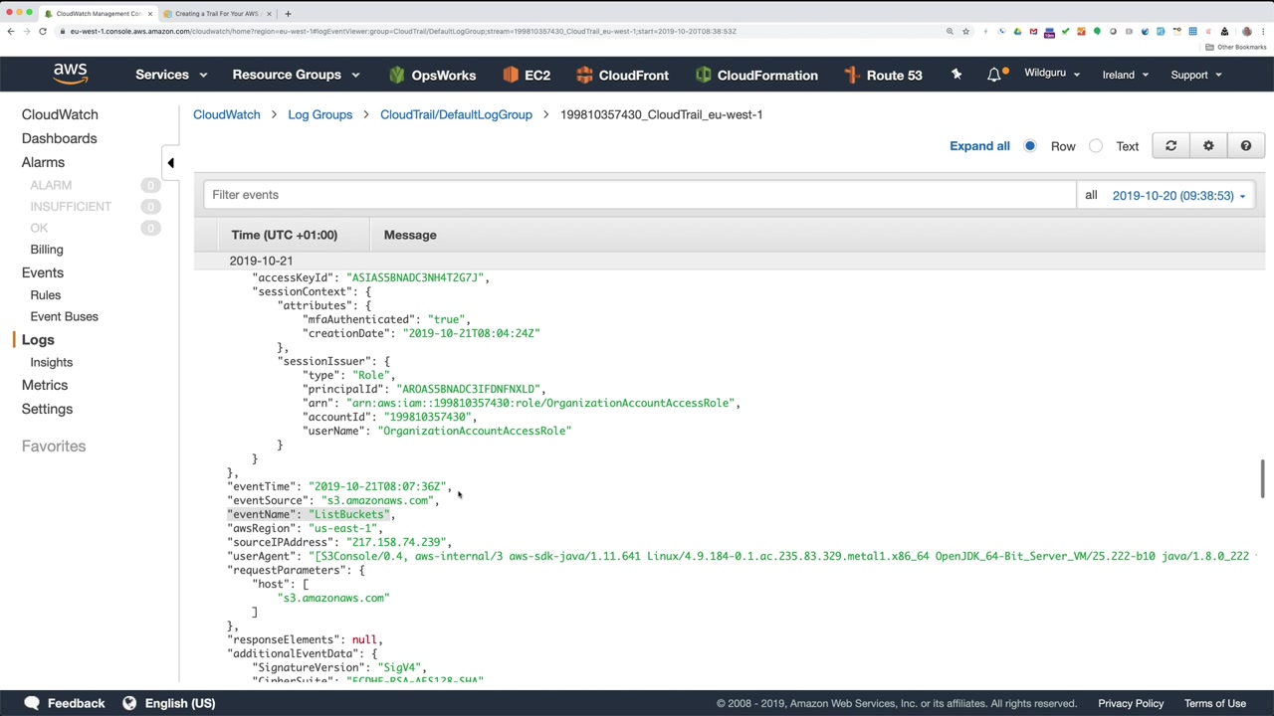
Task: Click the AWS logo home icon
Action: 70,75
